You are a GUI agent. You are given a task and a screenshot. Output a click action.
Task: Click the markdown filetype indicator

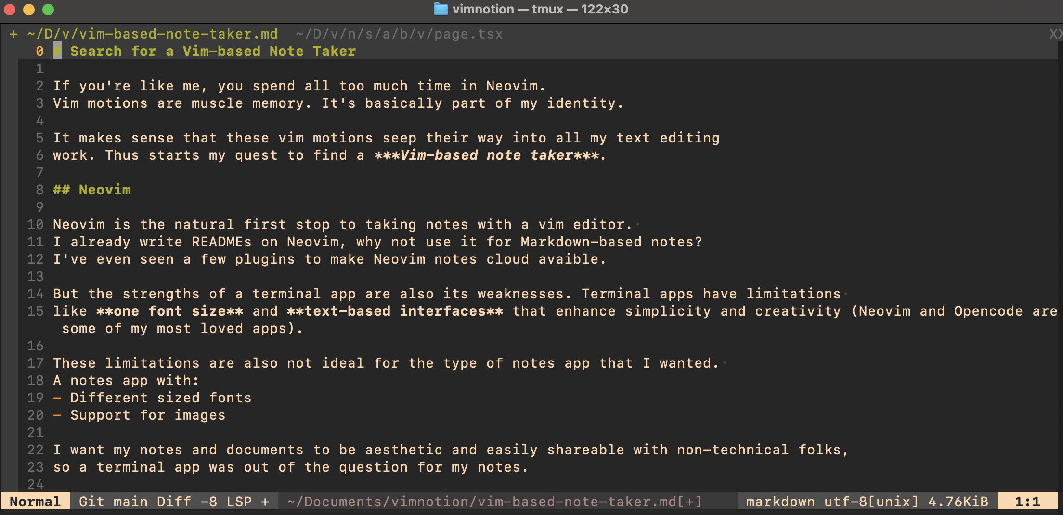pos(780,502)
